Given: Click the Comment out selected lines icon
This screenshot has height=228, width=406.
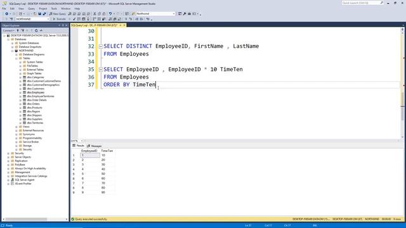Looking at the screenshot, I should (x=126, y=19).
